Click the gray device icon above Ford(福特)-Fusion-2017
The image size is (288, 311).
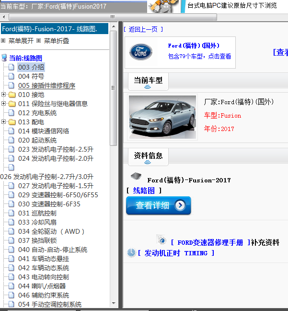(x=136, y=176)
